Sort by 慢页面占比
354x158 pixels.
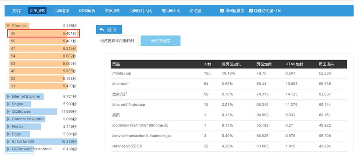pyautogui.click(x=170, y=11)
